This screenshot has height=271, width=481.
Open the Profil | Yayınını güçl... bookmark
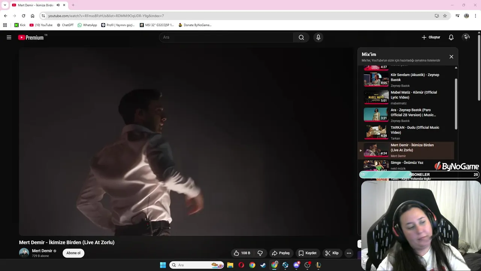pyautogui.click(x=118, y=25)
